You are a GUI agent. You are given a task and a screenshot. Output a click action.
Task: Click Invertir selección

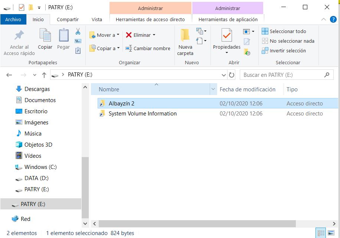284,50
